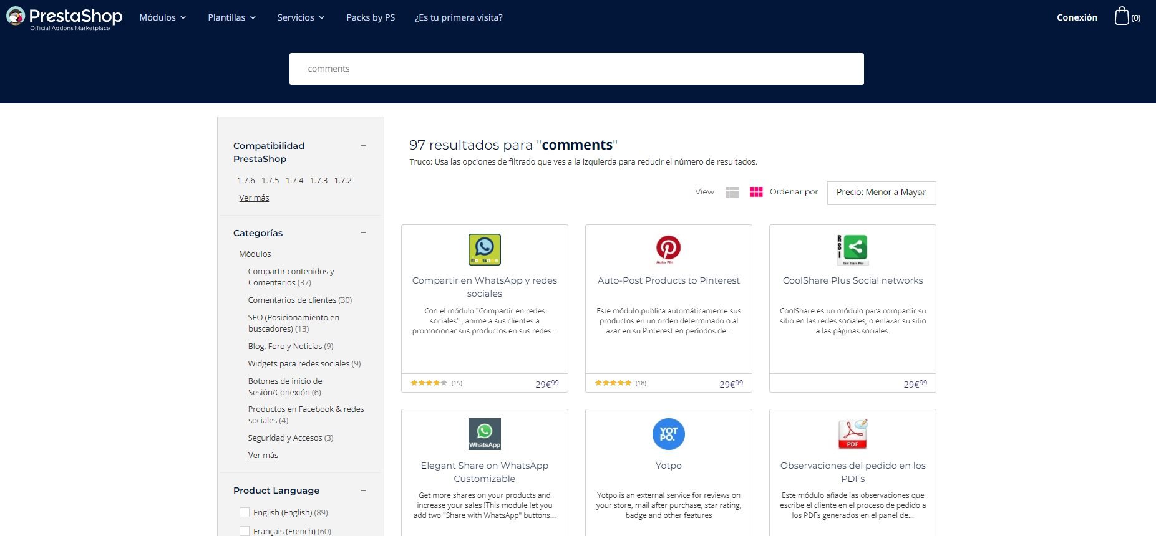Filter by PrestaShop version 1.7.2
Screen dimensions: 1156x536
343,180
